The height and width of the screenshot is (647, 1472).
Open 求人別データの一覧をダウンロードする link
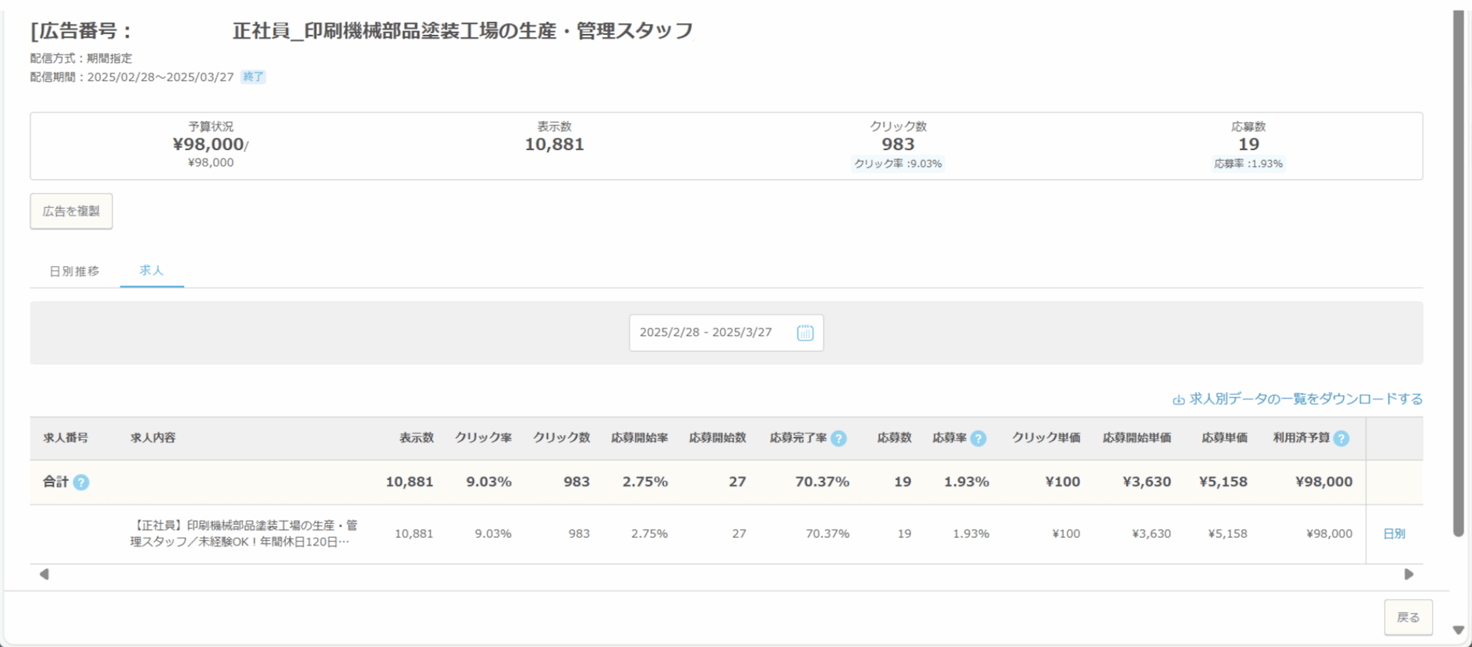click(x=1305, y=399)
